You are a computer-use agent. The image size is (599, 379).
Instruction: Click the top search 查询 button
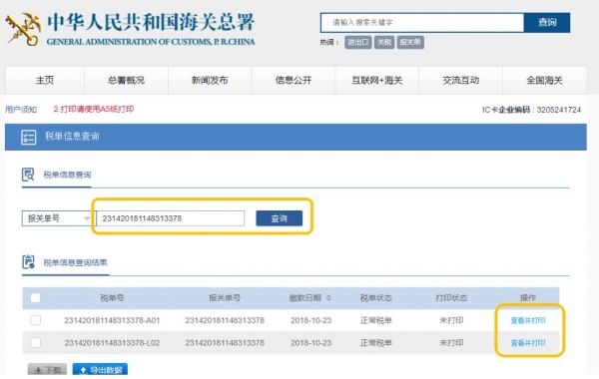[x=547, y=23]
